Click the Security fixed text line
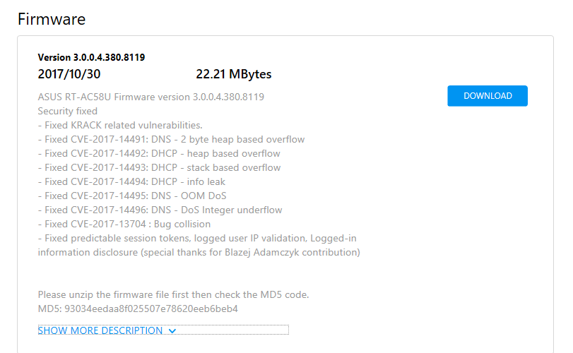The image size is (573, 353). pyautogui.click(x=68, y=111)
